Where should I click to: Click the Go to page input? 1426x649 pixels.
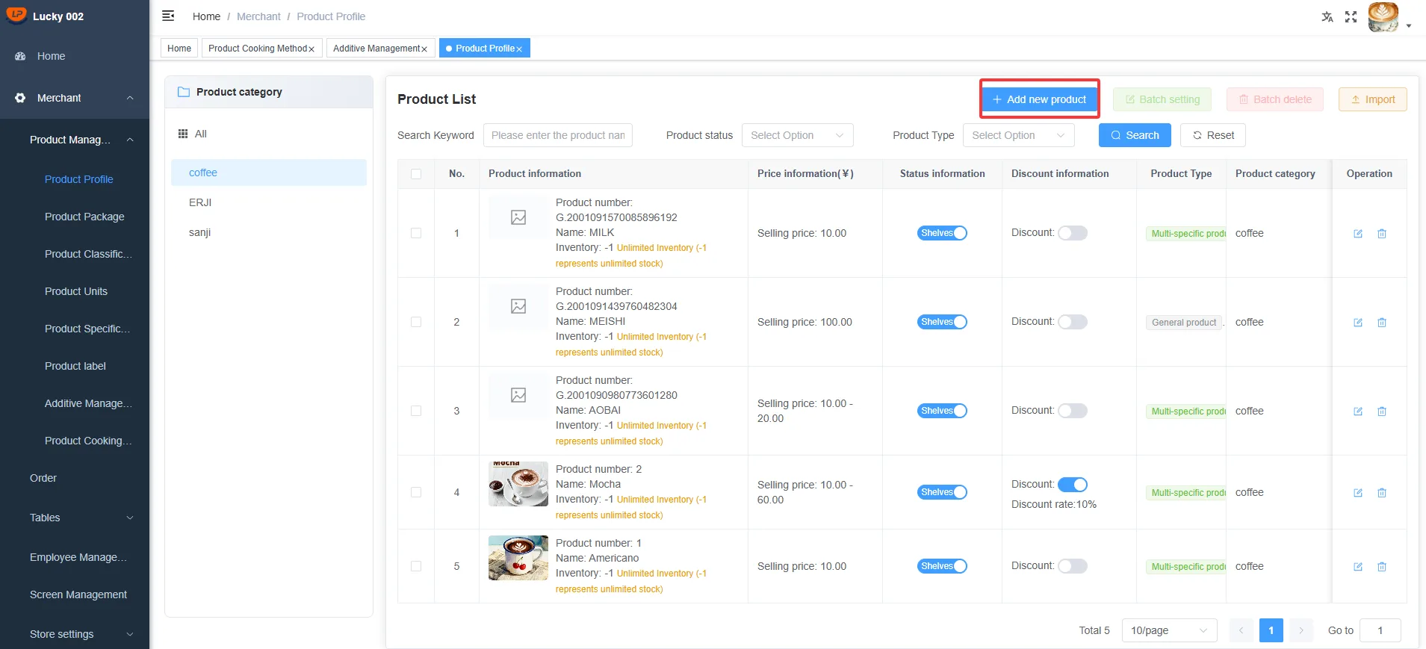(x=1380, y=630)
